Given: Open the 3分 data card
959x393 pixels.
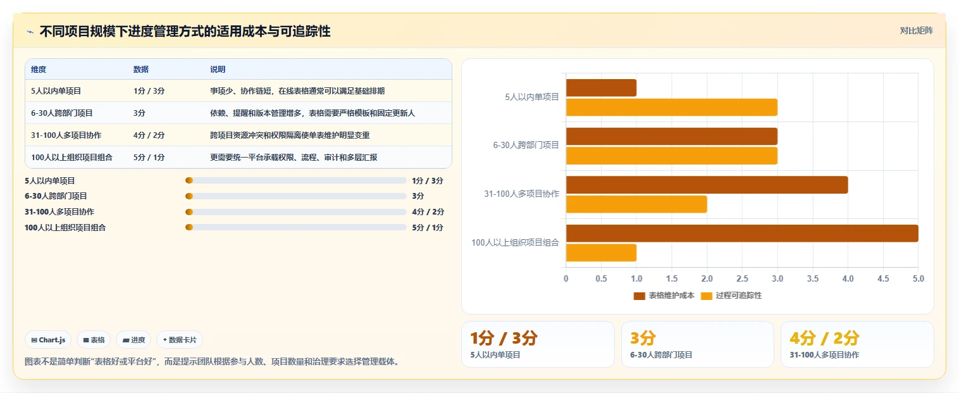Looking at the screenshot, I should click(697, 344).
